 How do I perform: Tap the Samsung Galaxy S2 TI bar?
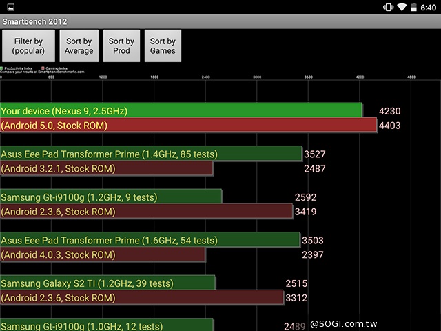point(107,283)
